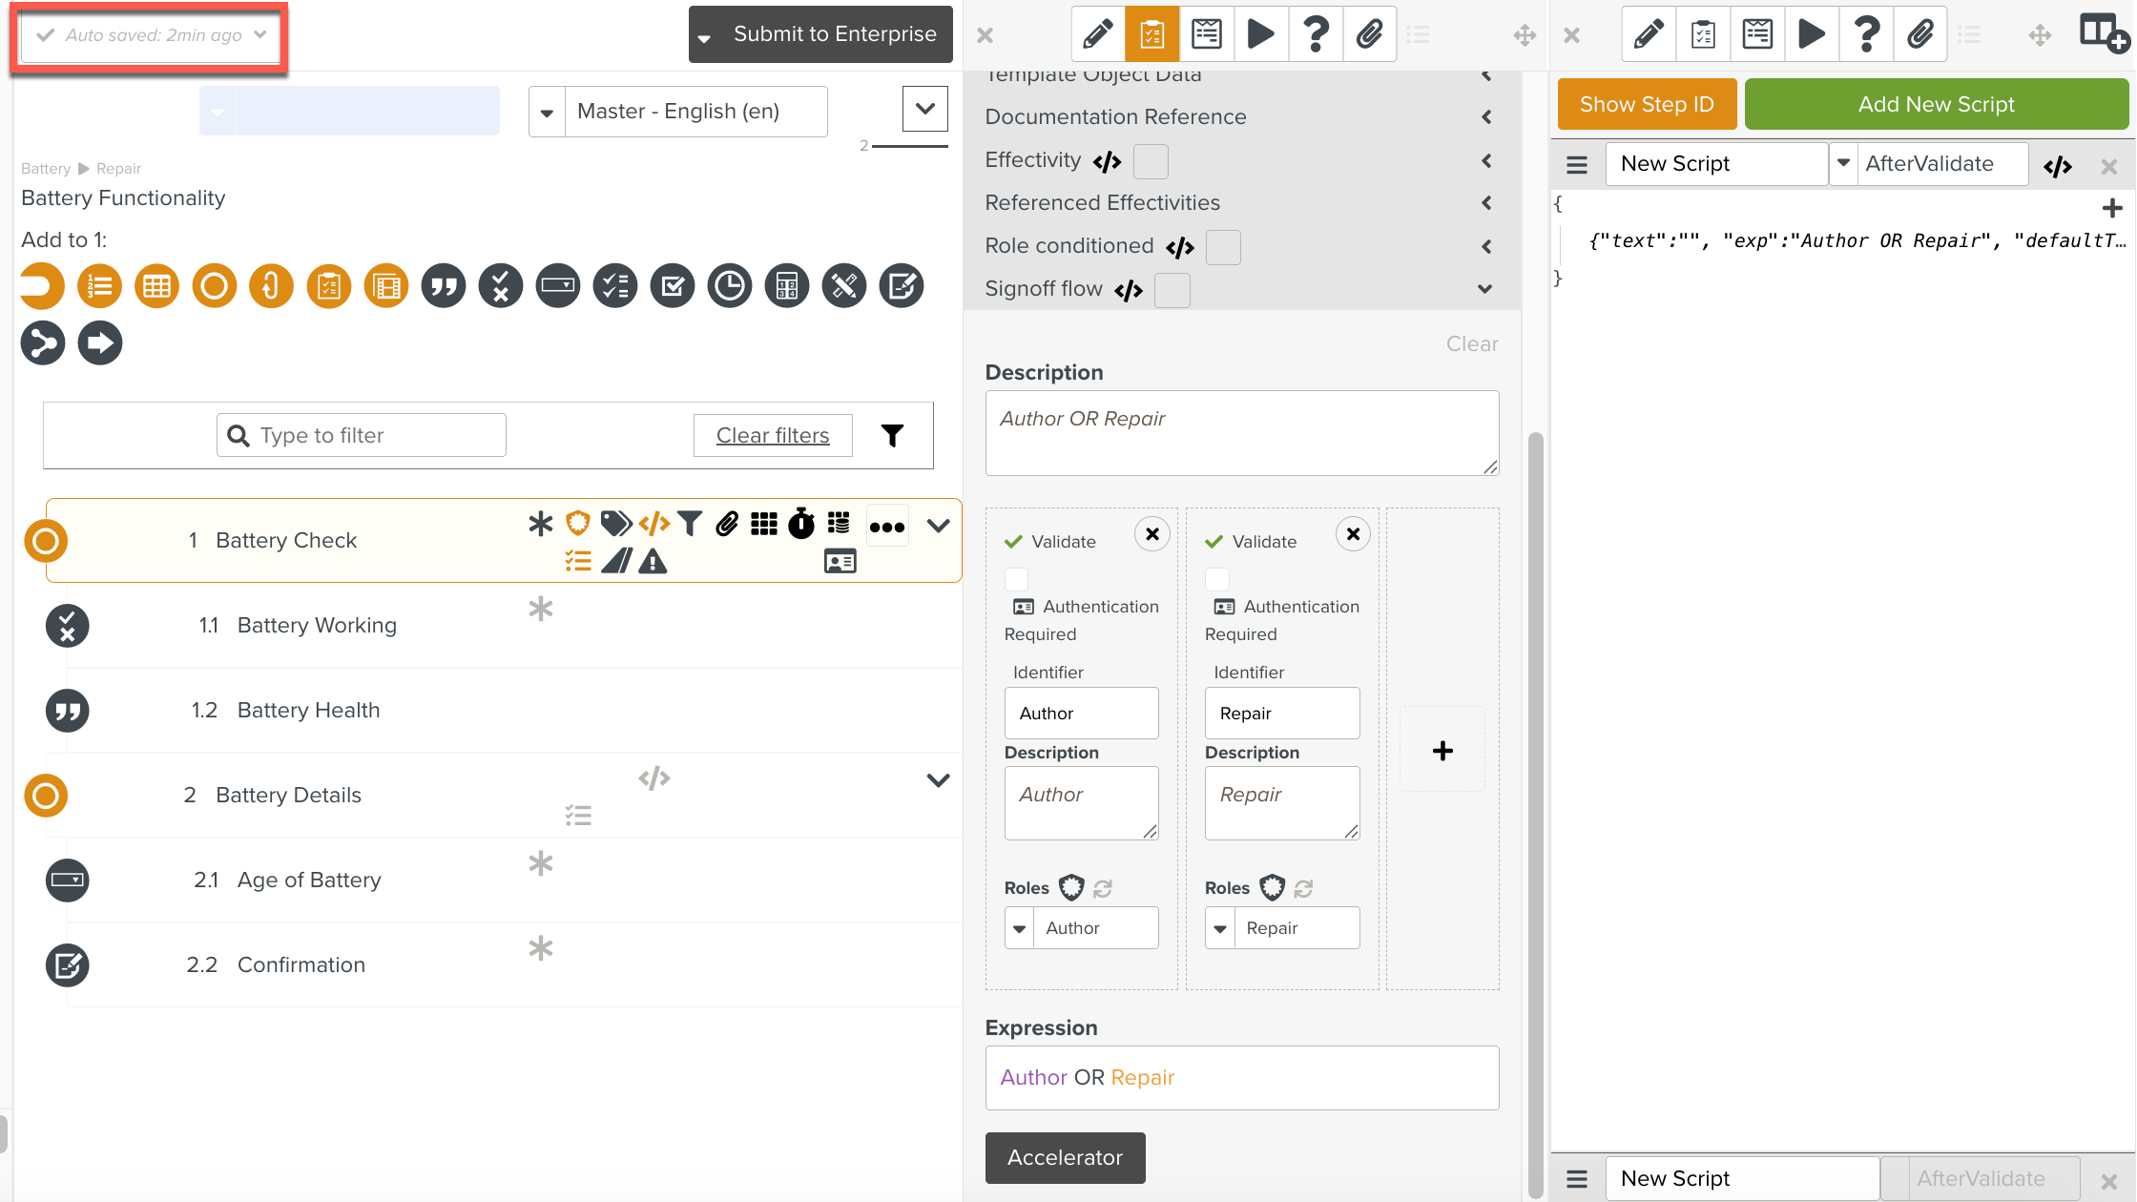2137x1202 pixels.
Task: Click the Author OR Repair description textarea
Action: tap(1242, 433)
